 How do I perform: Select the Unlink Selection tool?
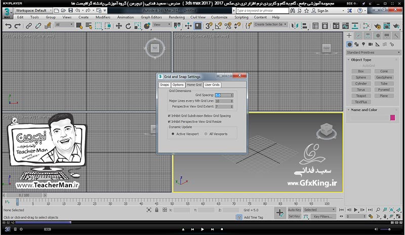[x=38, y=26]
